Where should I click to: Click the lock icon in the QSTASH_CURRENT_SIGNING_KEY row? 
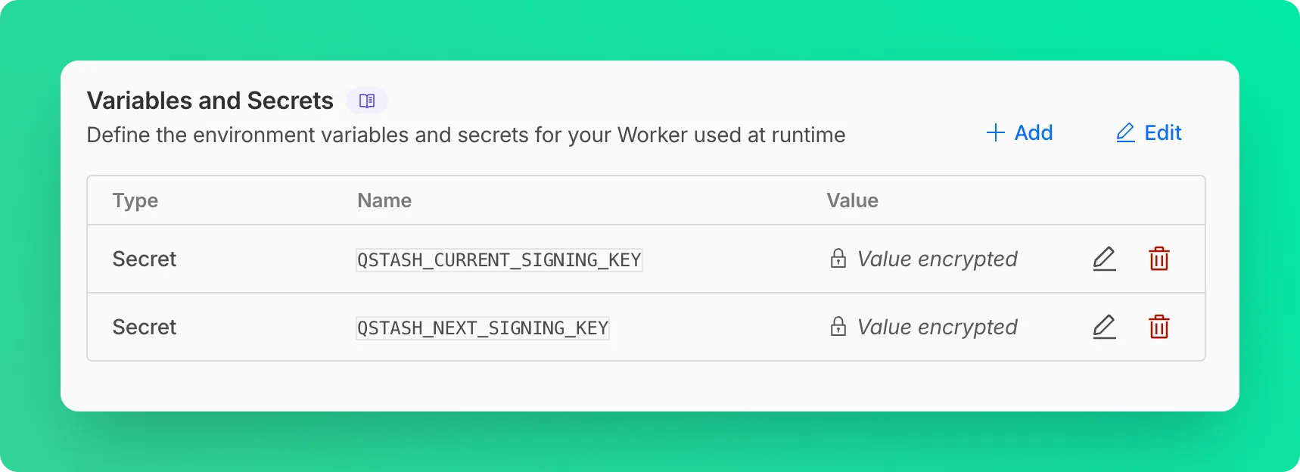[x=838, y=259]
